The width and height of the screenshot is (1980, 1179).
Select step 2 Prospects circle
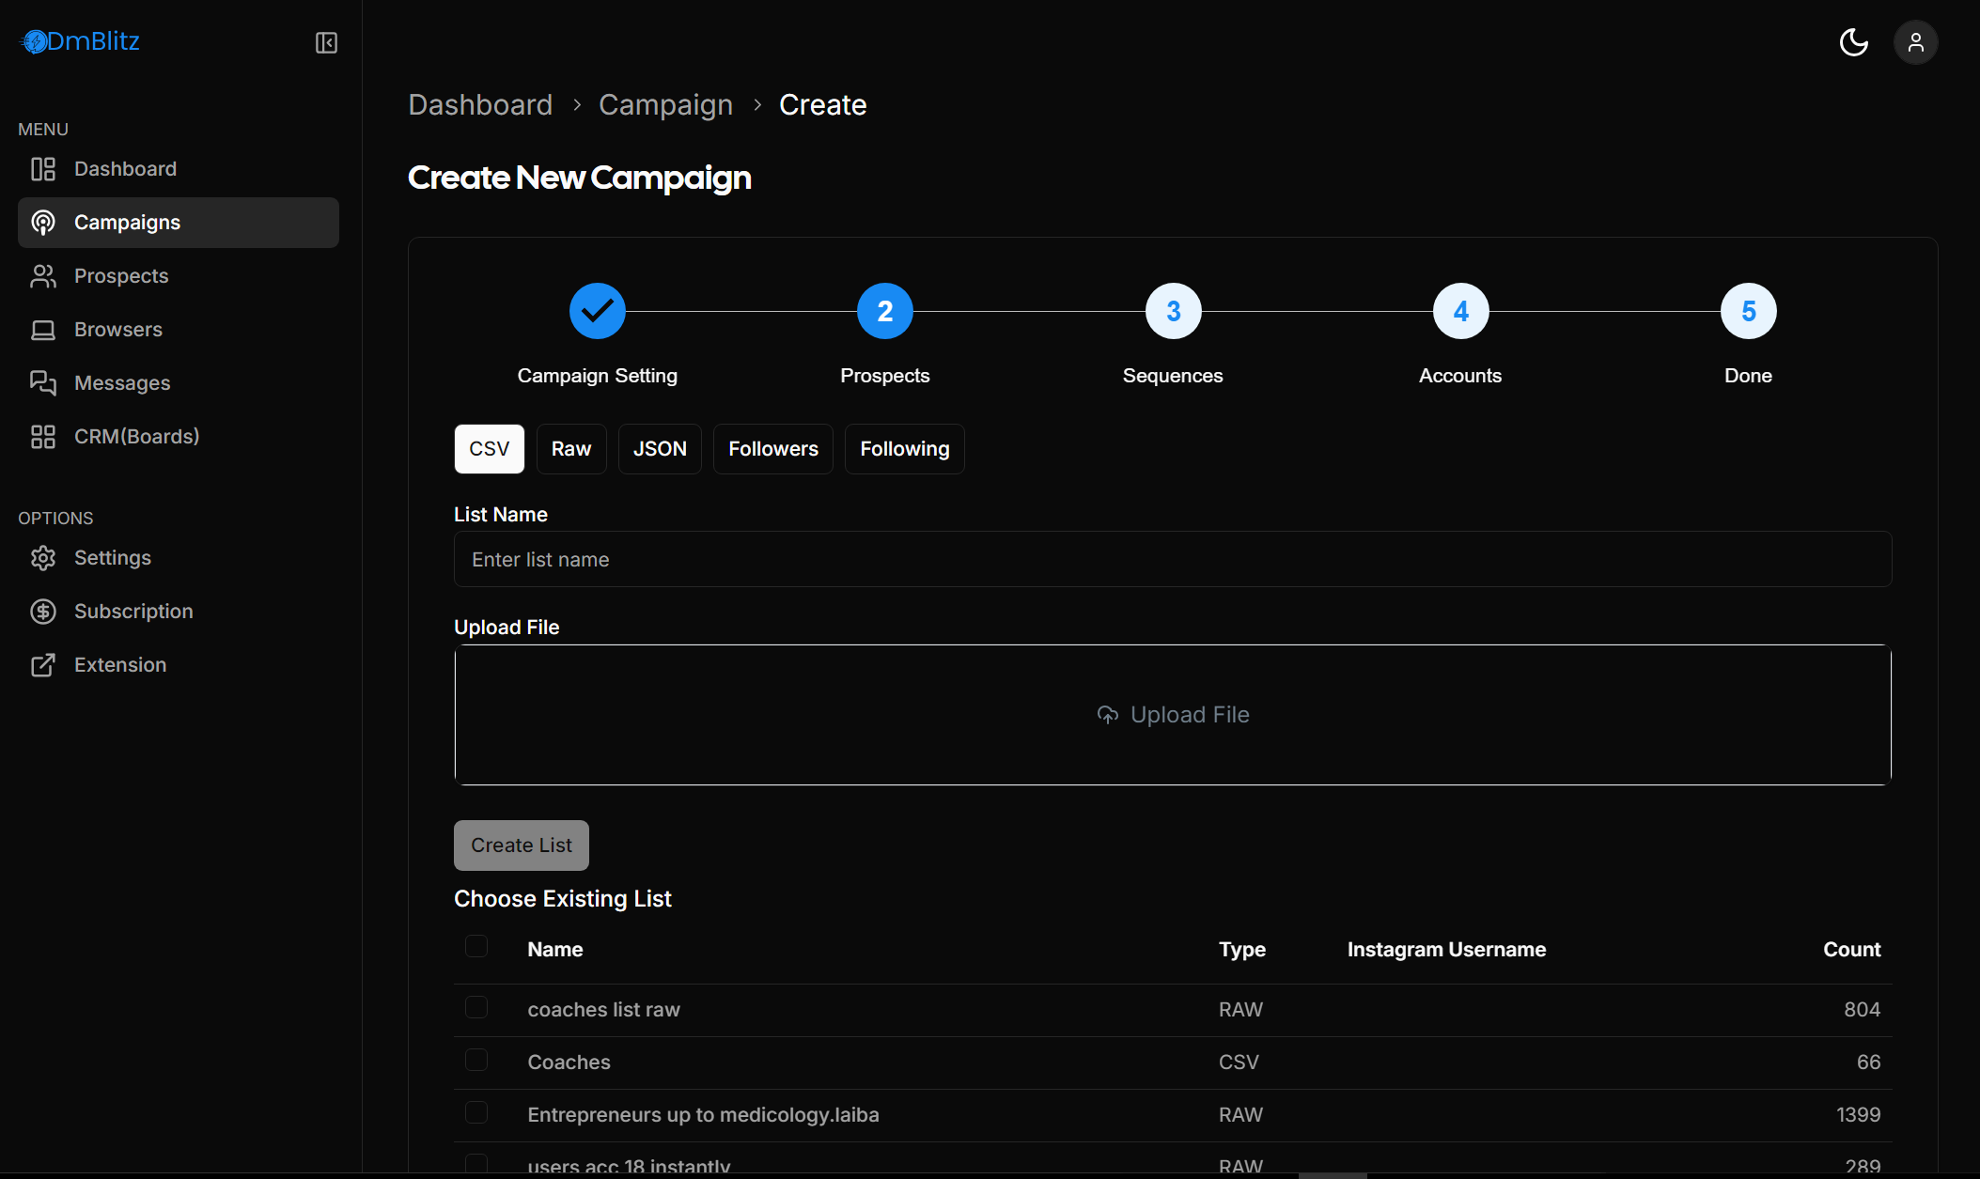tap(885, 311)
